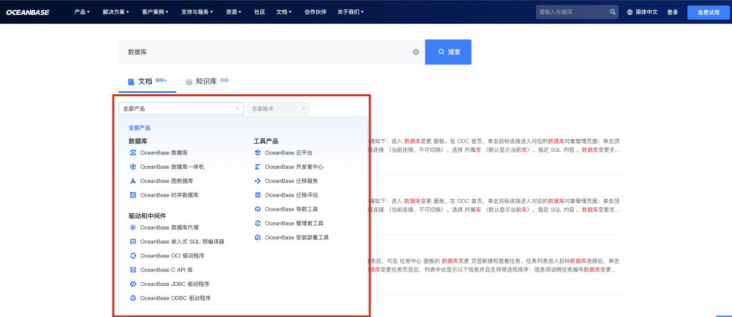The height and width of the screenshot is (317, 732).
Task: Click the OceanBase 迁移评估 icon
Action: [x=258, y=195]
